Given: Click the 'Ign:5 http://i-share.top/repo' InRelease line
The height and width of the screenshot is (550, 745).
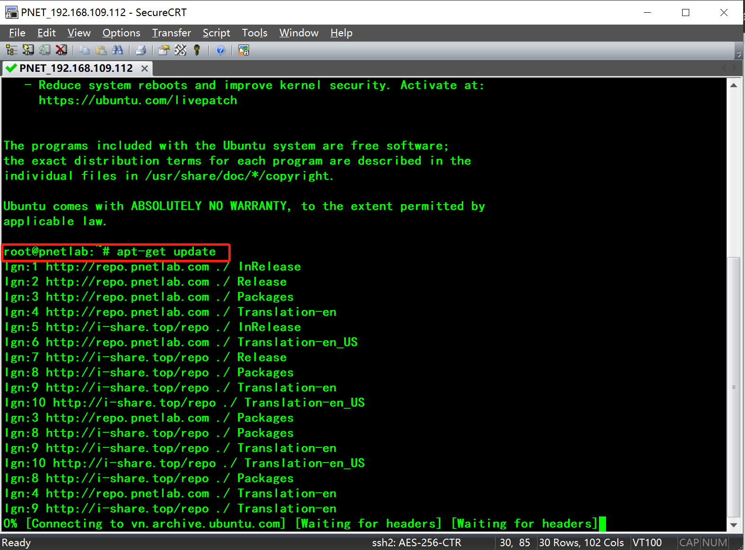Looking at the screenshot, I should [153, 327].
